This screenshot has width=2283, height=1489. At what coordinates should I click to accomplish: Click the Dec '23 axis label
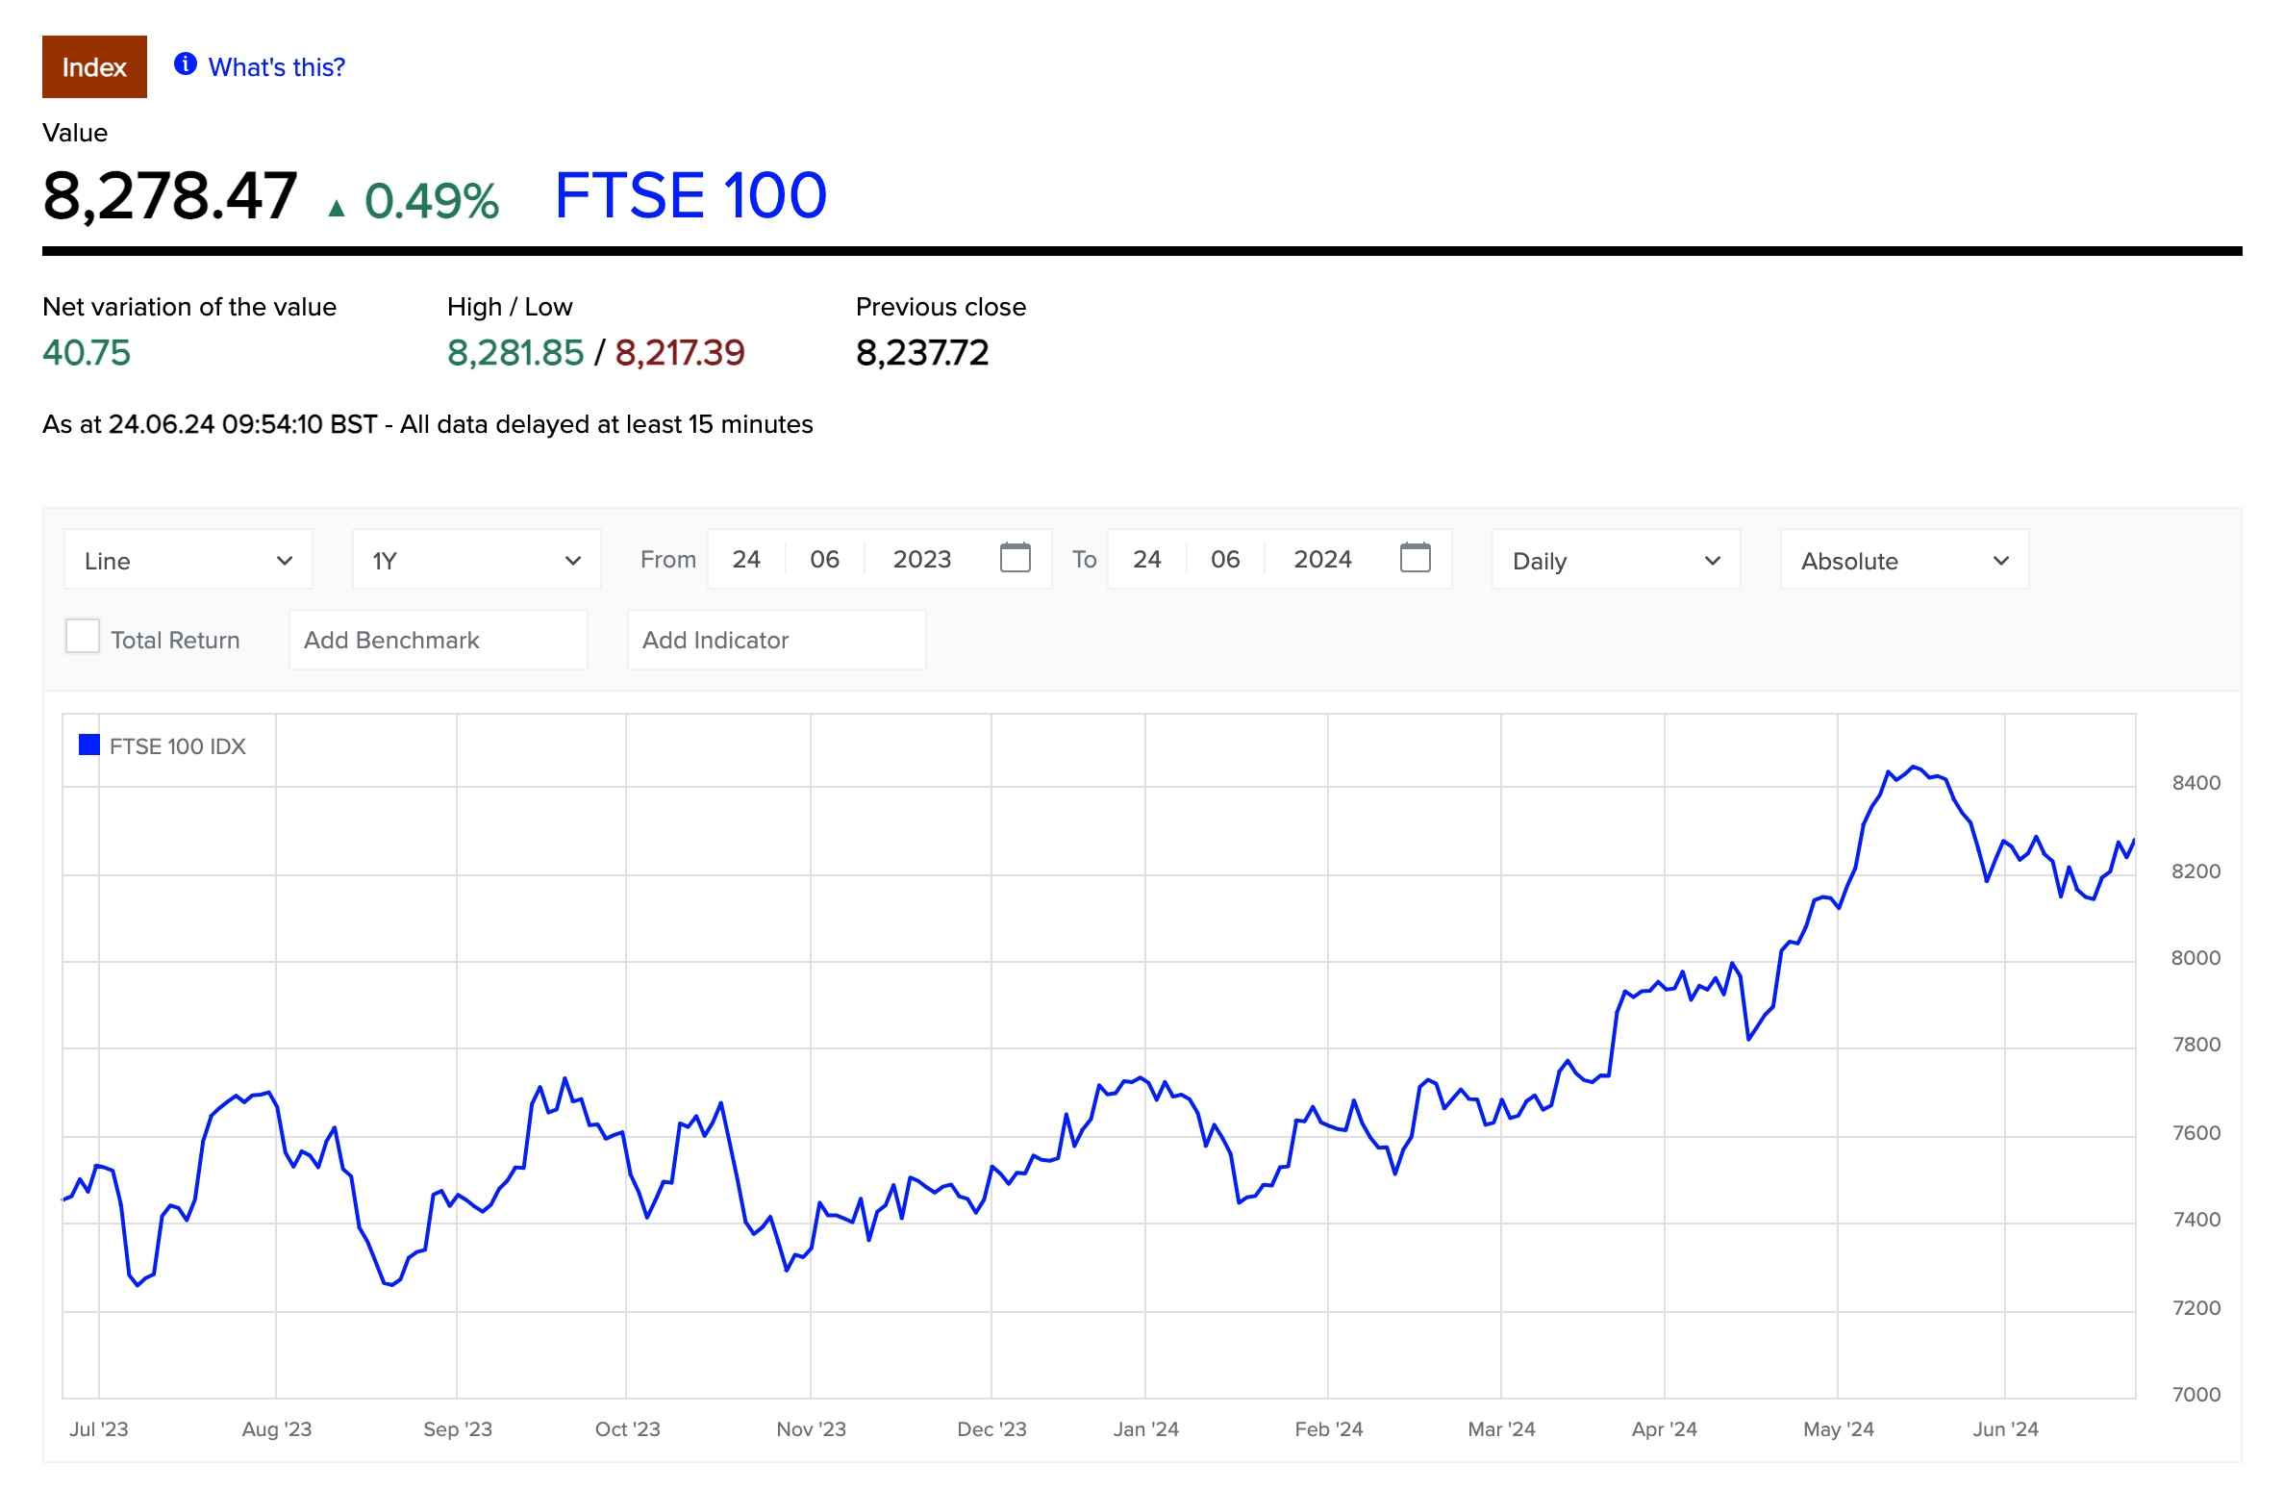point(992,1428)
